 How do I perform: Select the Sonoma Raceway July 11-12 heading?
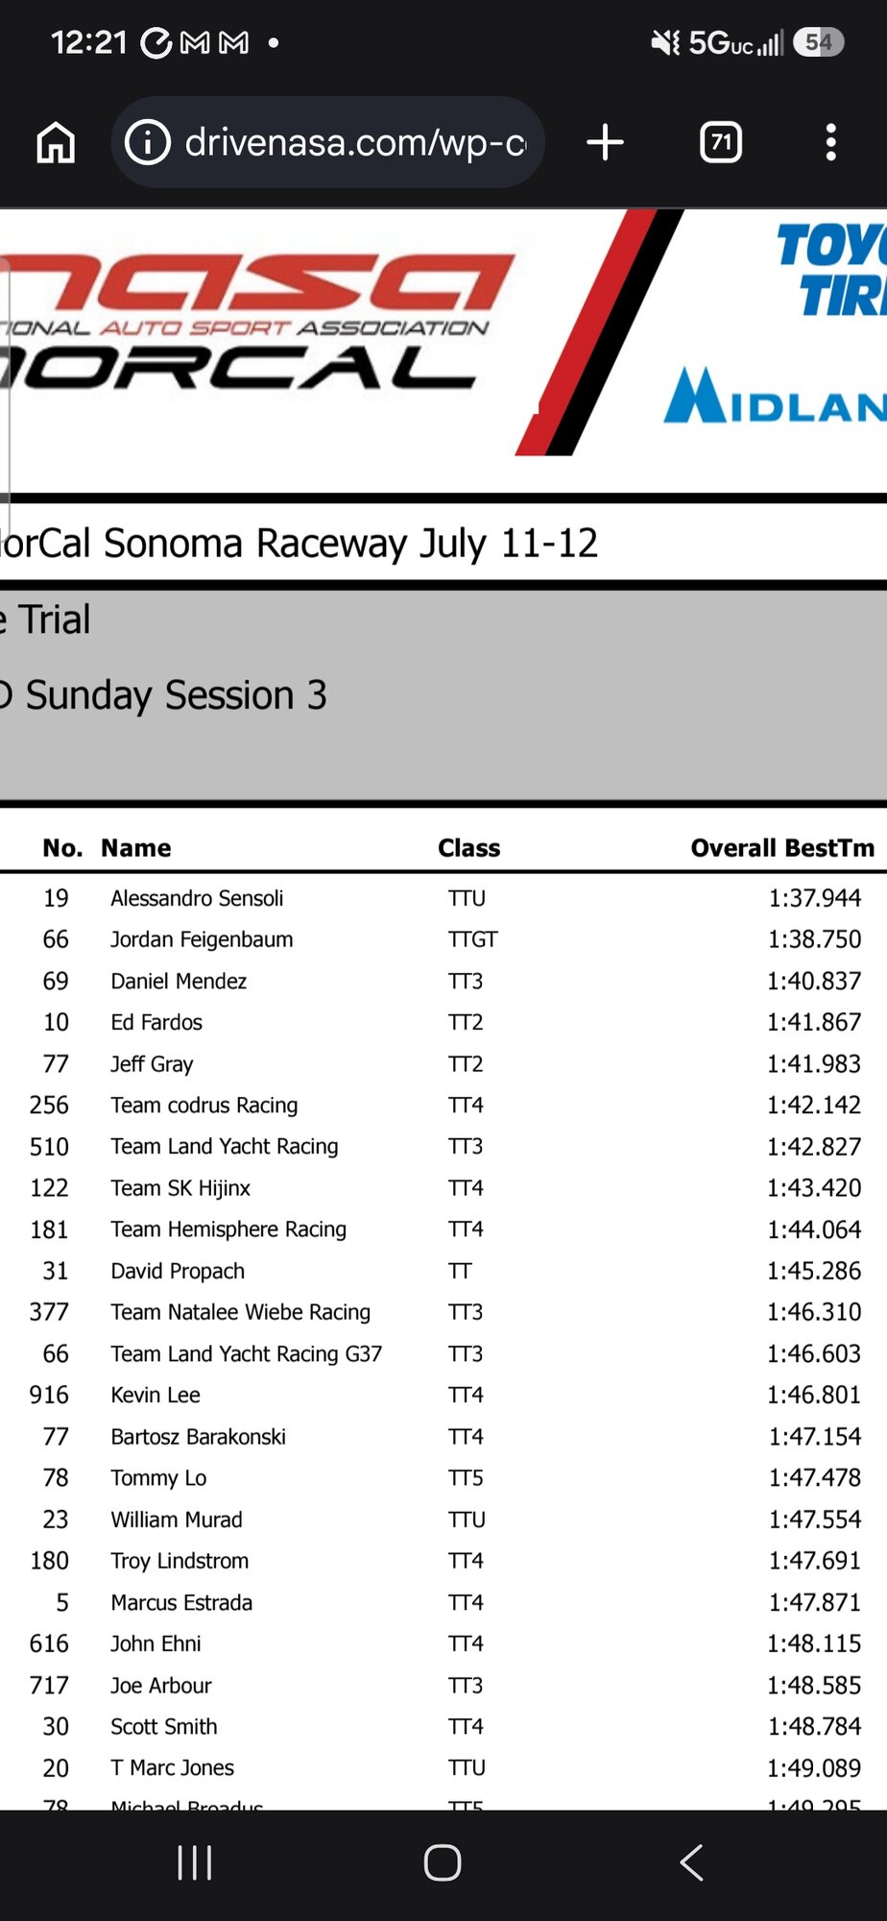(x=300, y=544)
